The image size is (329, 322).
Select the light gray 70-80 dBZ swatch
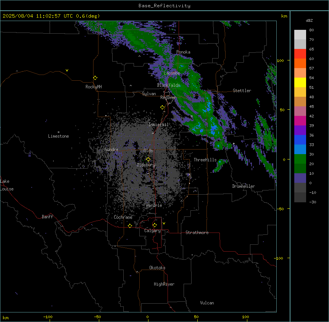point(300,35)
